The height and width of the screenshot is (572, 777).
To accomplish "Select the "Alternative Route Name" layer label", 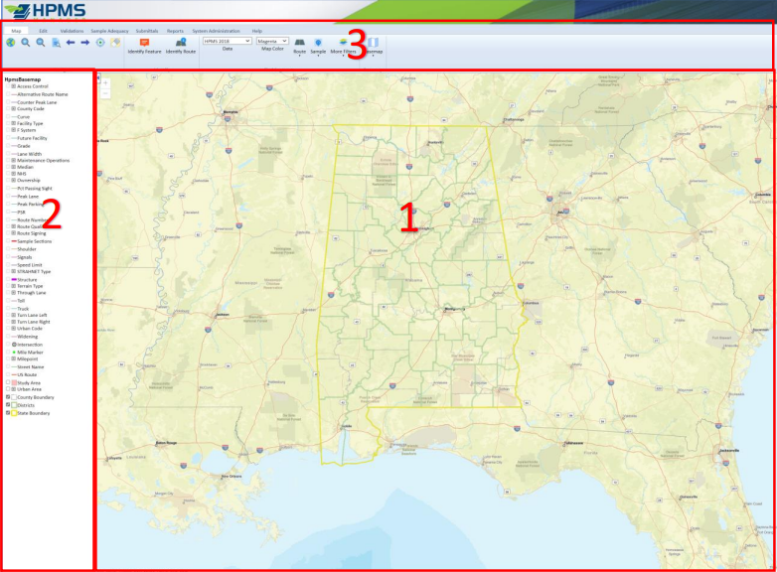I will (x=43, y=94).
